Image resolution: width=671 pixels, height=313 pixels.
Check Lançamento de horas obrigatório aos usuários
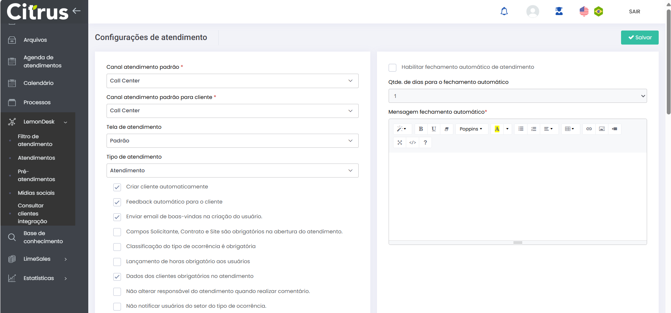click(x=117, y=262)
